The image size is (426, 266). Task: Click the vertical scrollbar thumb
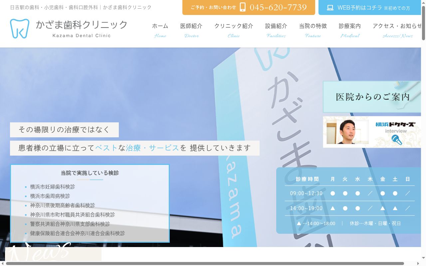pos(423,23)
